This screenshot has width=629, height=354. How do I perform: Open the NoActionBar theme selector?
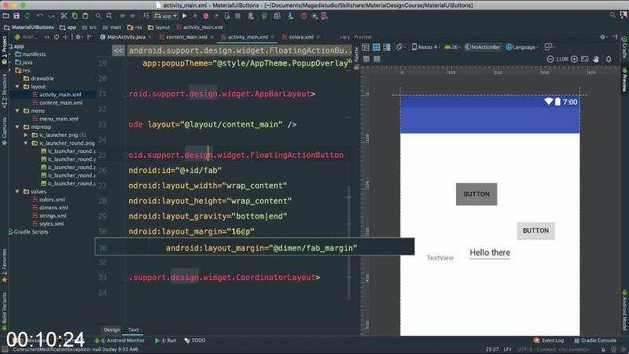483,47
